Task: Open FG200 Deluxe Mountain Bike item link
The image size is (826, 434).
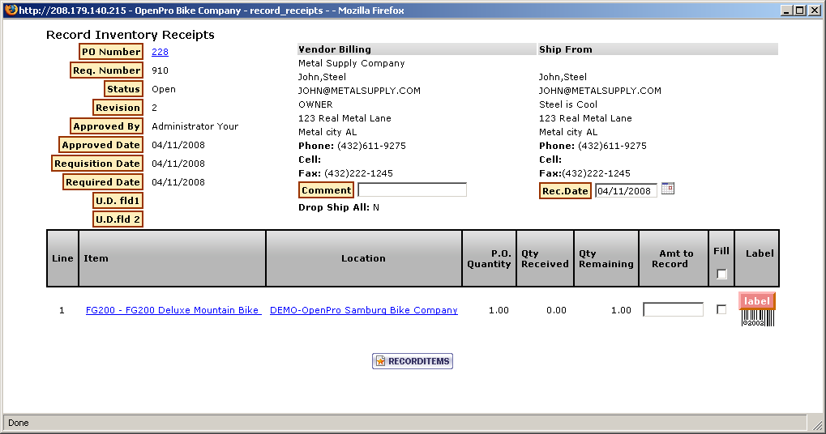Action: (173, 310)
